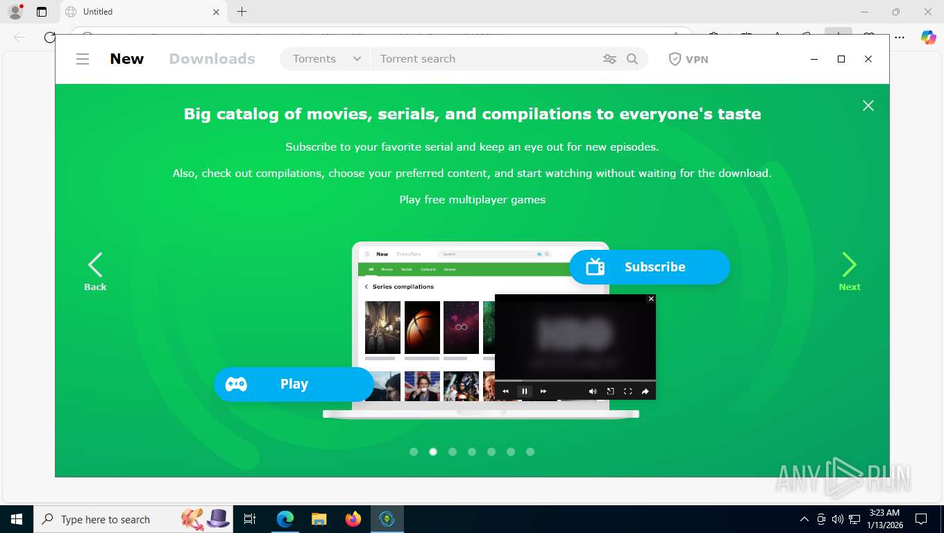Switch to the Downloads tab
944x533 pixels.
point(212,59)
